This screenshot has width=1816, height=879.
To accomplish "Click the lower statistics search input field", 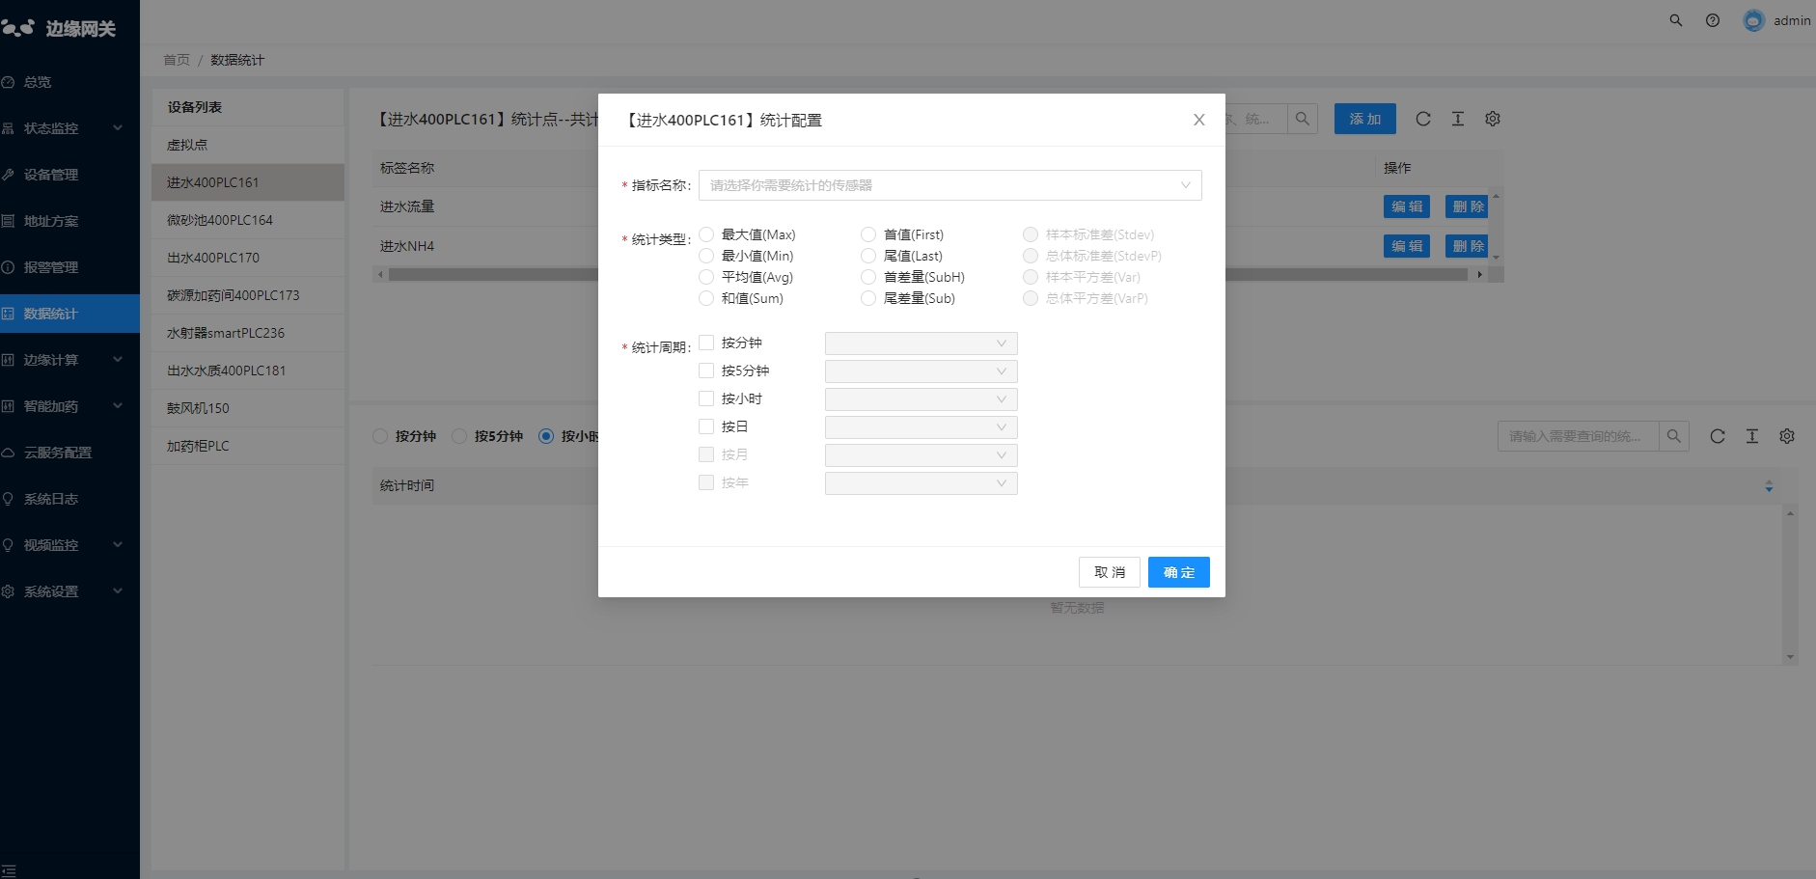I will pyautogui.click(x=1578, y=436).
